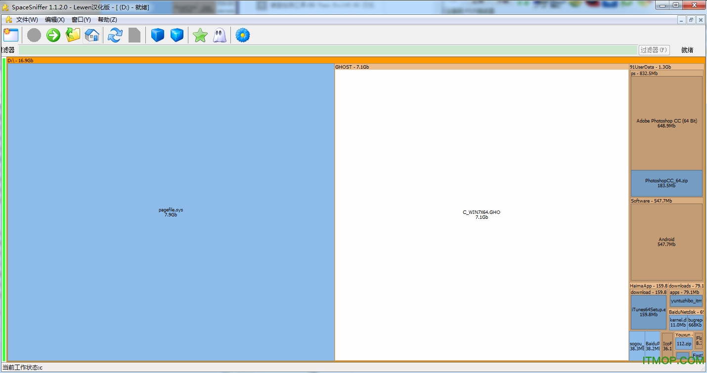Click the SpaceSniffer icon in the menu bar
The height and width of the screenshot is (373, 707).
point(8,20)
